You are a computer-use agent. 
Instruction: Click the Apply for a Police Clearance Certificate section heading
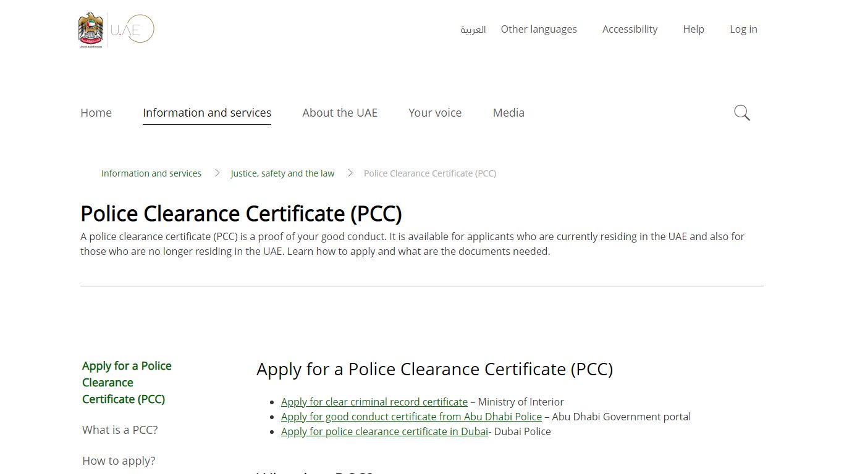click(x=434, y=369)
